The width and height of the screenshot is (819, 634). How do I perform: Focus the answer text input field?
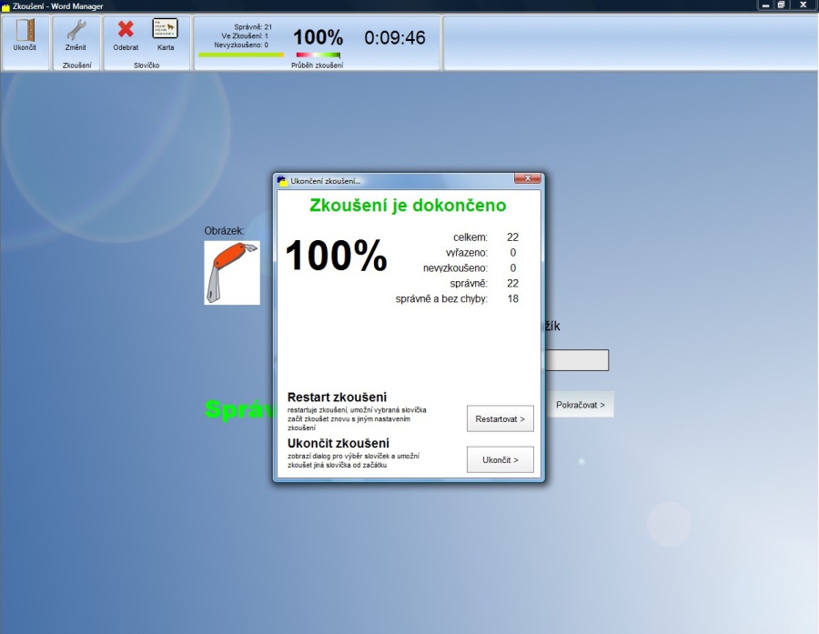[577, 360]
